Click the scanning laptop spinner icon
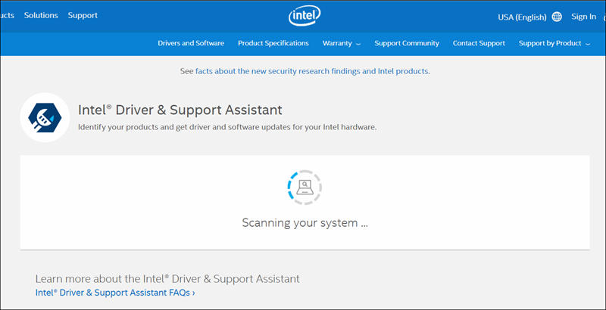 tap(305, 188)
